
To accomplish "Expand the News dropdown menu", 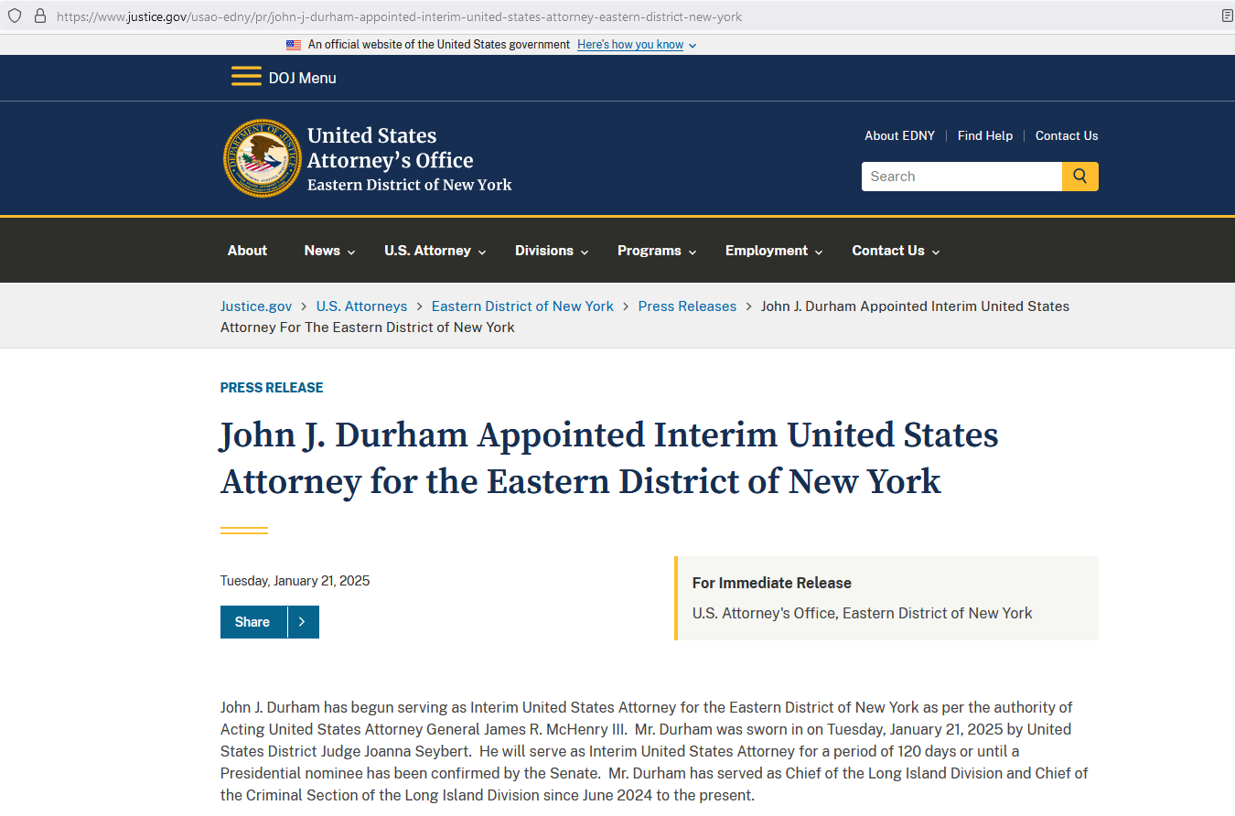I will point(330,251).
